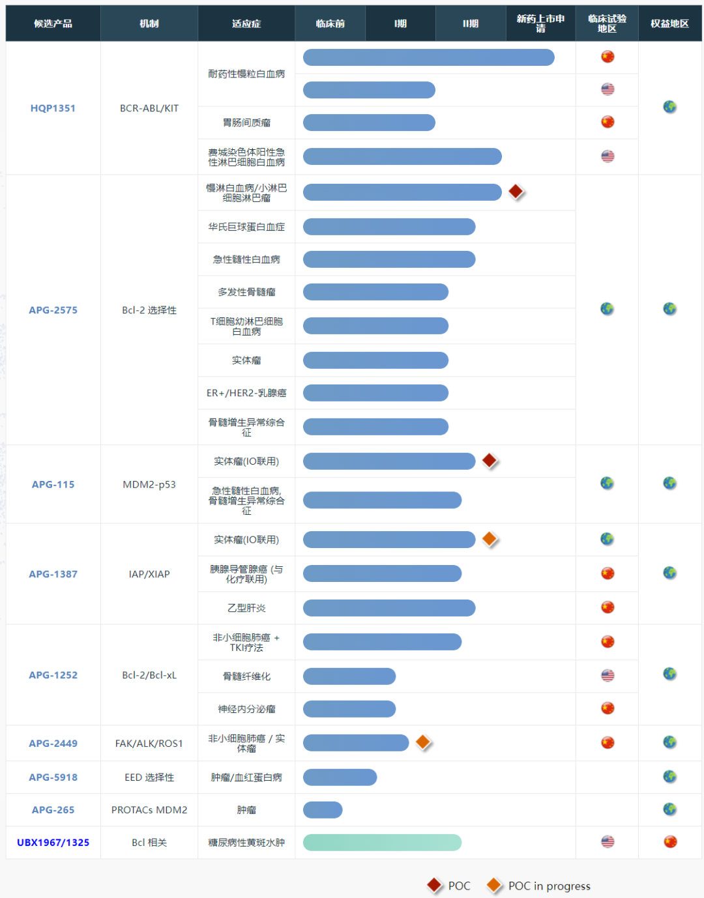Open the APG-115 product link
Screen dimensions: 704x898
click(53, 484)
